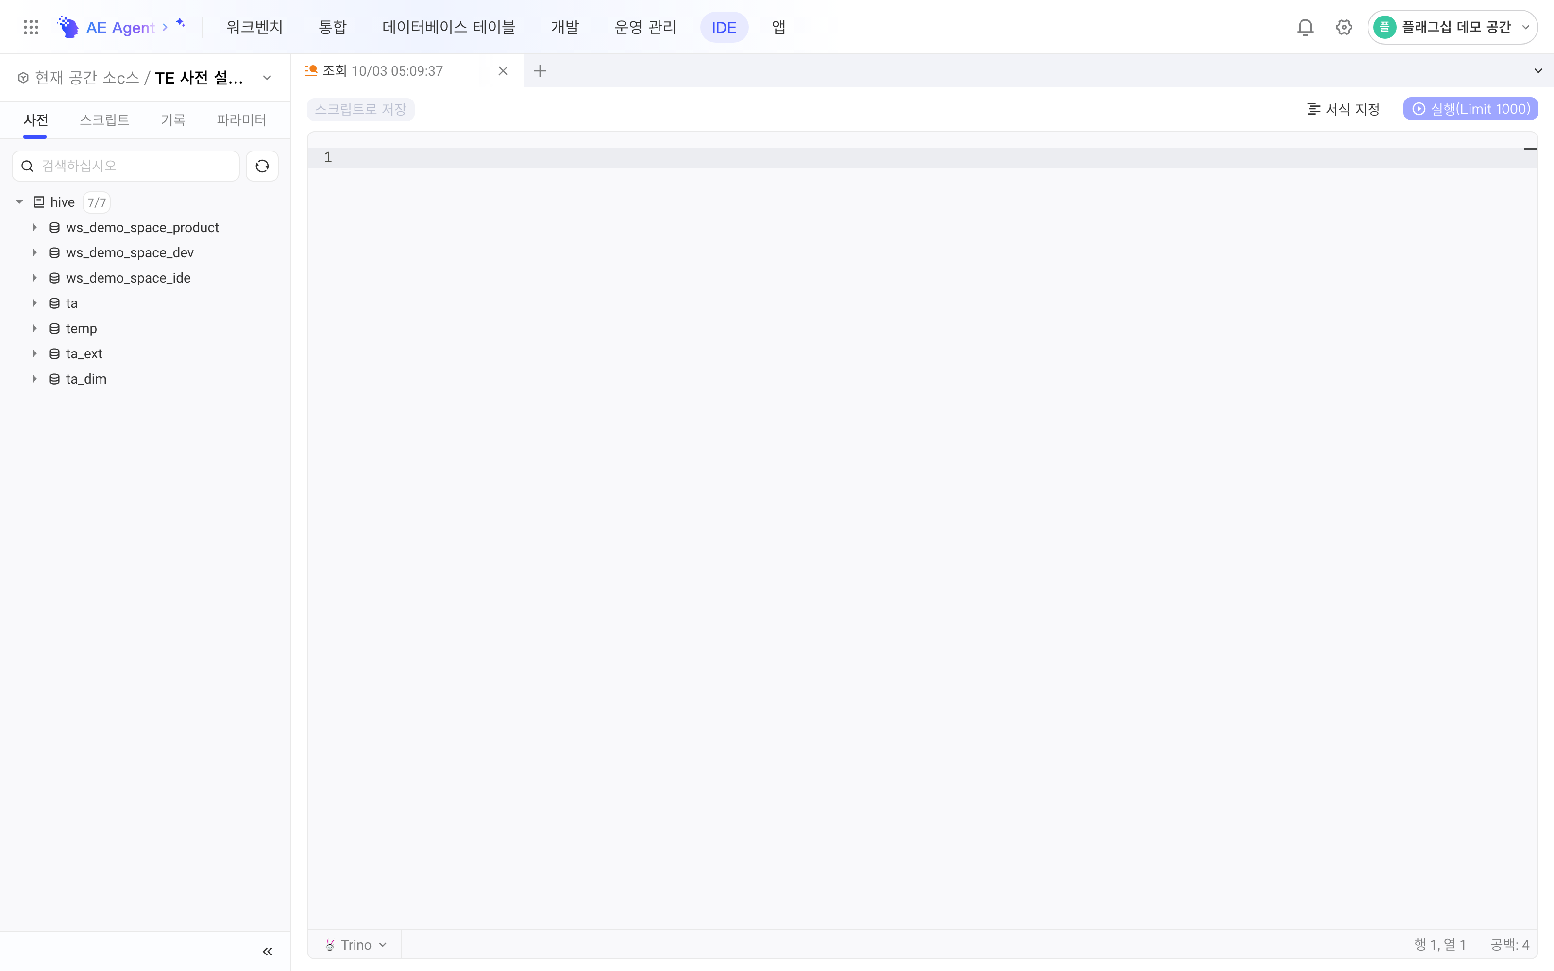Open the 앱 menu
The image size is (1554, 971).
[x=779, y=27]
